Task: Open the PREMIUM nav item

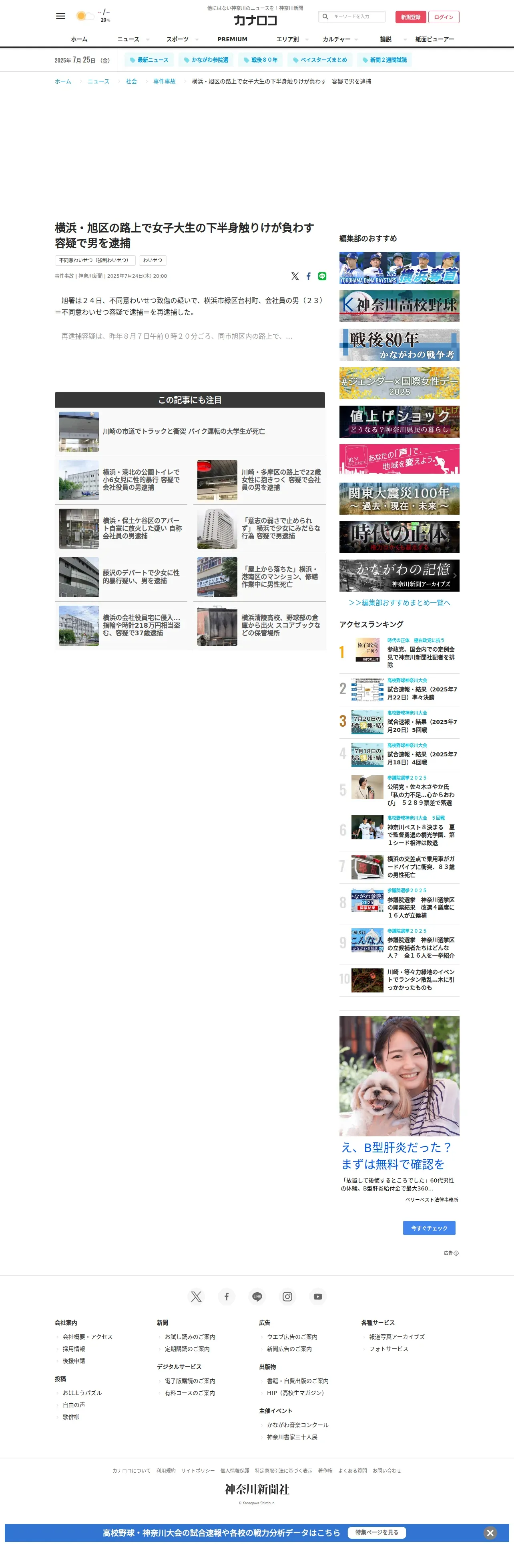Action: coord(232,40)
